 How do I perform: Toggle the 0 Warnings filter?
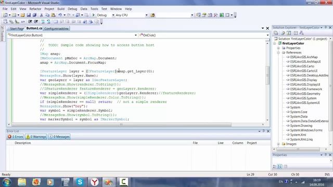pyautogui.click(x=36, y=137)
